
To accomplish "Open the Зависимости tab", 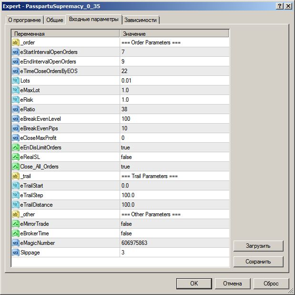I will click(x=141, y=20).
